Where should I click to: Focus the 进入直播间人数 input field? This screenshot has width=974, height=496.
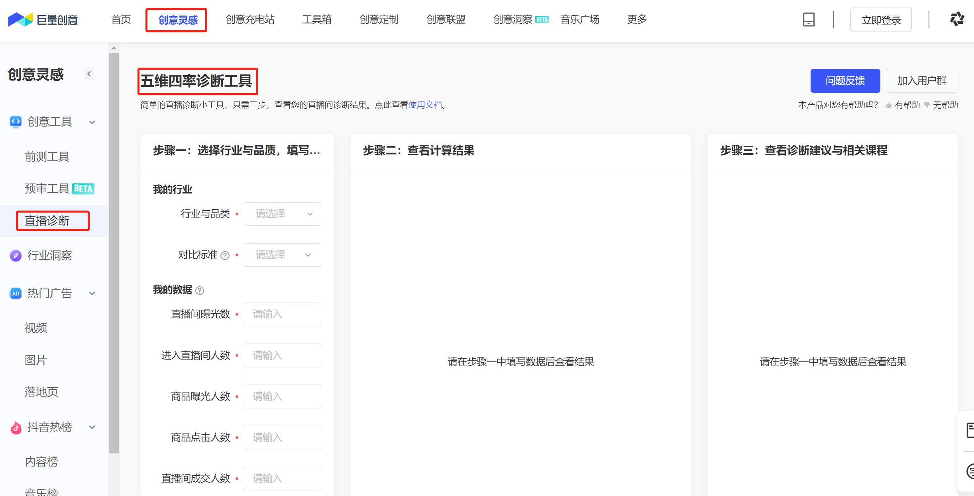(x=283, y=355)
